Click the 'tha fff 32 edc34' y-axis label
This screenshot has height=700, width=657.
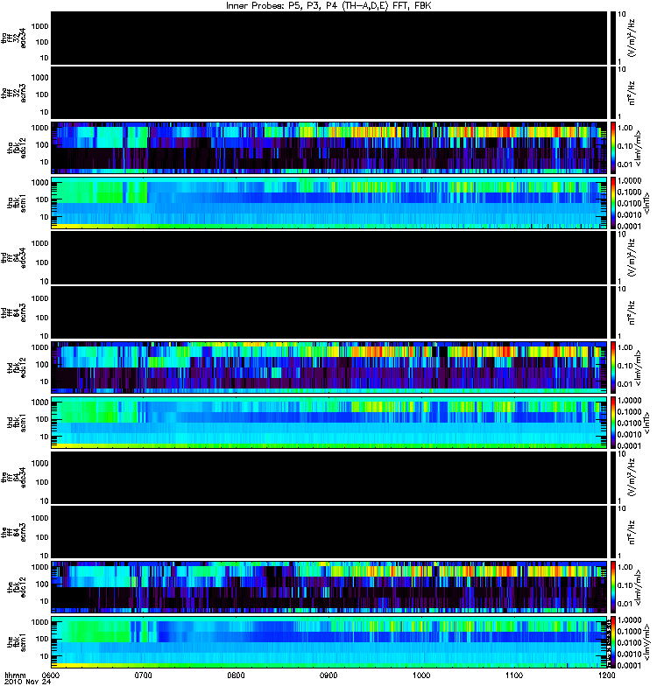click(x=14, y=38)
